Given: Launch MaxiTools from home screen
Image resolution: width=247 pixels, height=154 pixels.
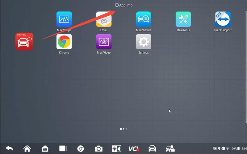Looking at the screenshot, I should point(183,19).
